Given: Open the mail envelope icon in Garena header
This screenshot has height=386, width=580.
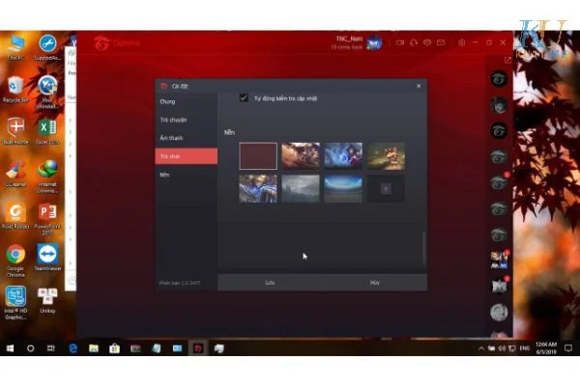Looking at the screenshot, I should tap(441, 42).
